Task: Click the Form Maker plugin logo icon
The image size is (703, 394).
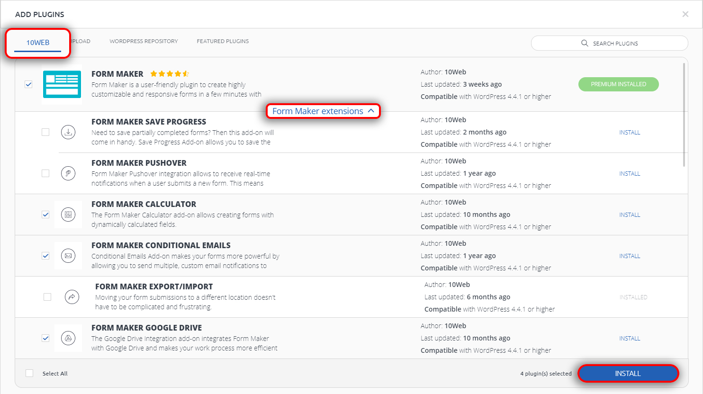Action: tap(62, 84)
